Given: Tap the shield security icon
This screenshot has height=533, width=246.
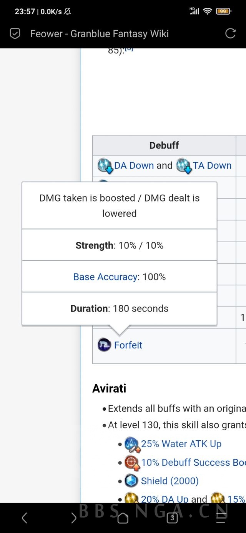Looking at the screenshot, I should [x=15, y=34].
